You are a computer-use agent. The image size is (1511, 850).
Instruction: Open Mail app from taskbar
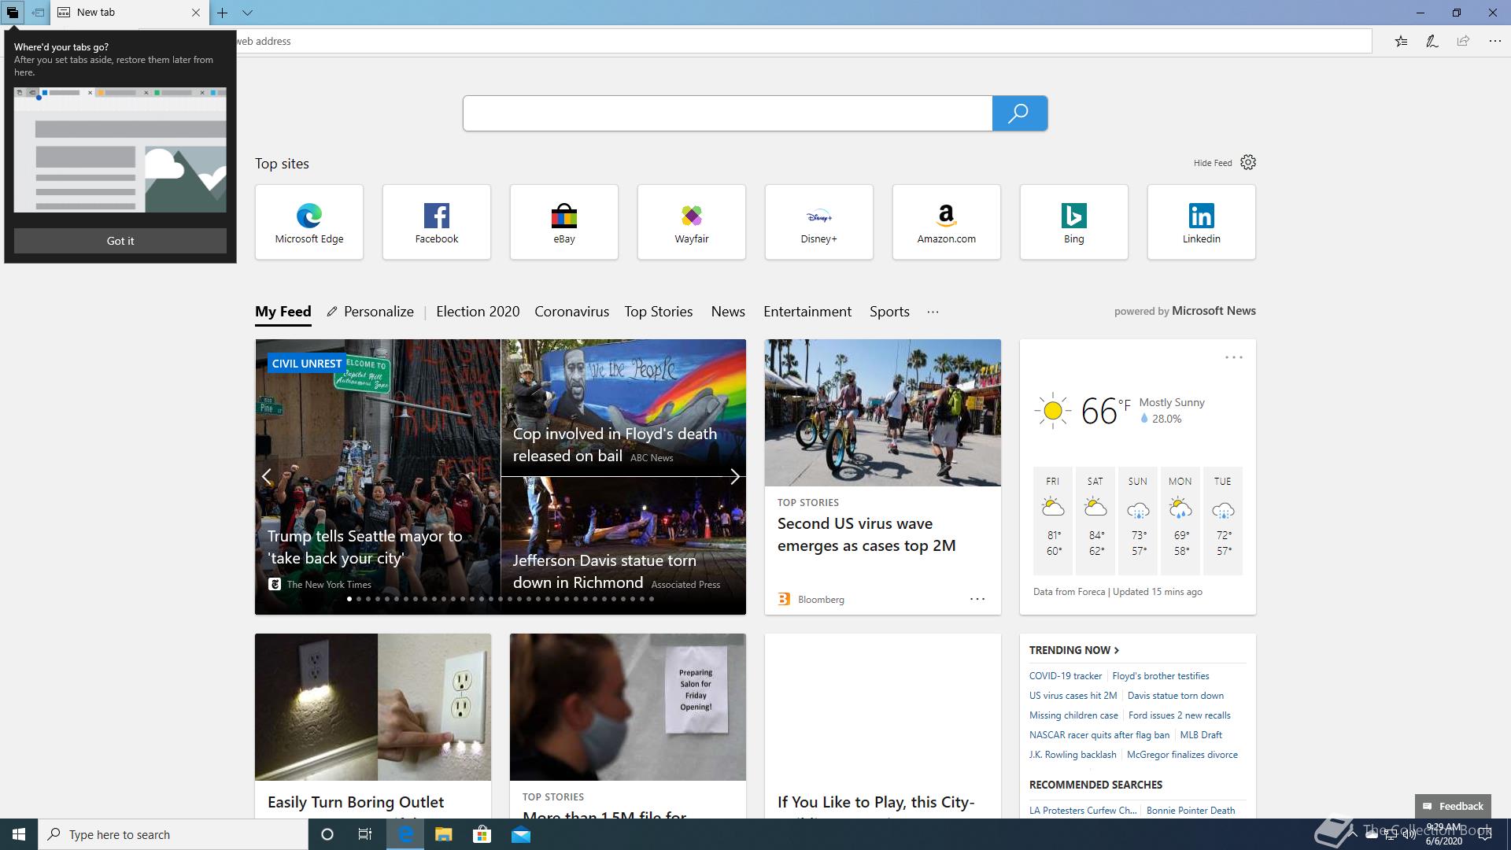(x=521, y=834)
